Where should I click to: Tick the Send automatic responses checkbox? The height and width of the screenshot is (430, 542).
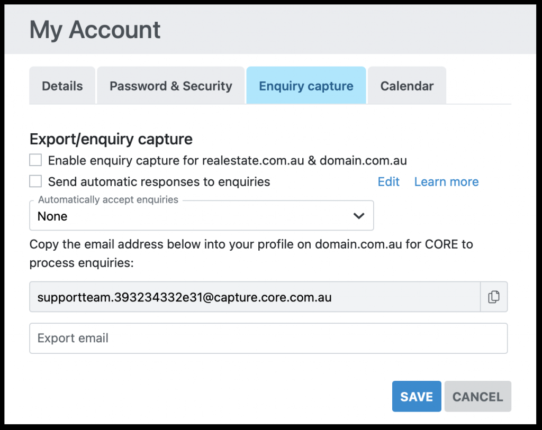tap(35, 181)
